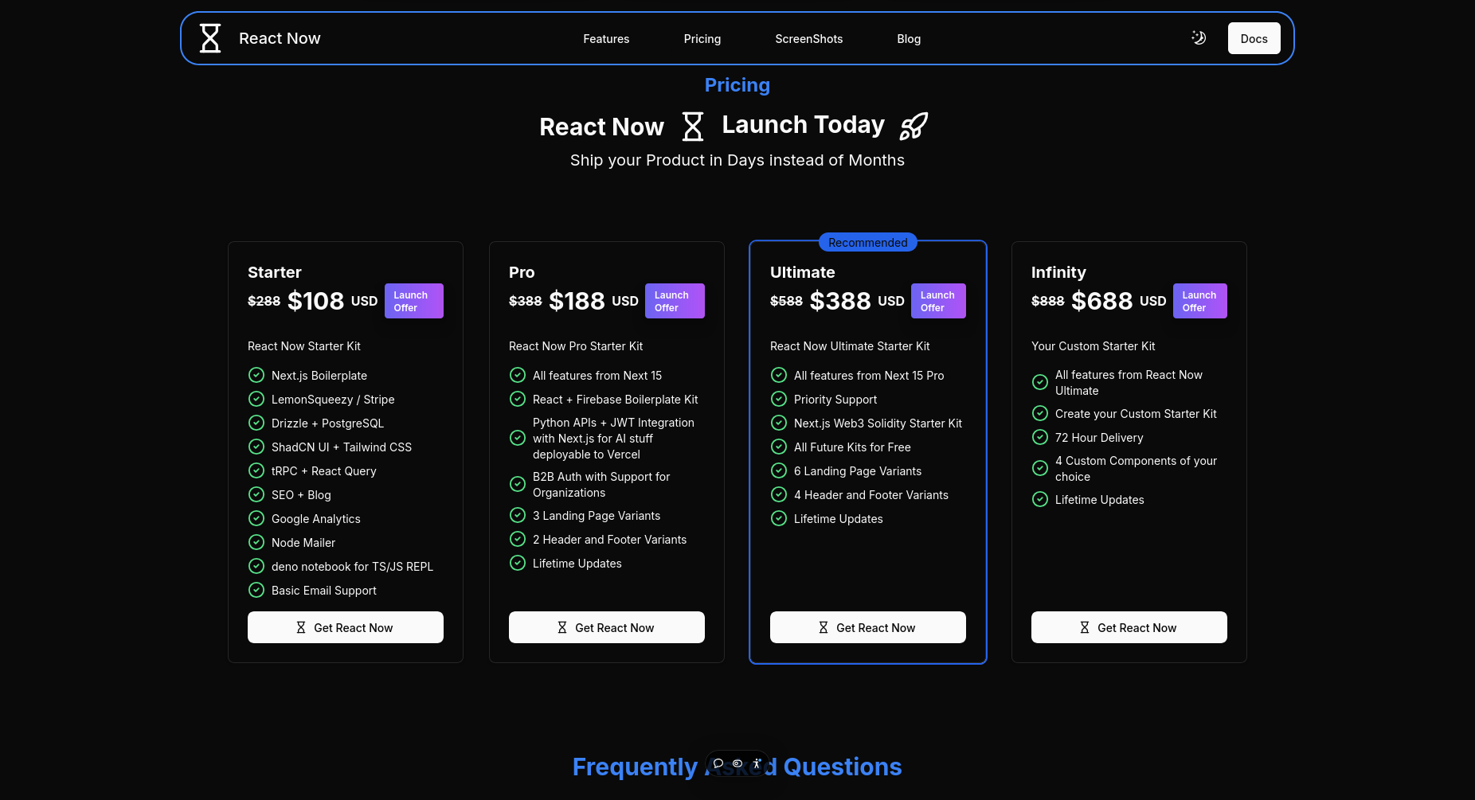This screenshot has height=800, width=1475.
Task: Open the Features nav item
Action: click(x=606, y=39)
